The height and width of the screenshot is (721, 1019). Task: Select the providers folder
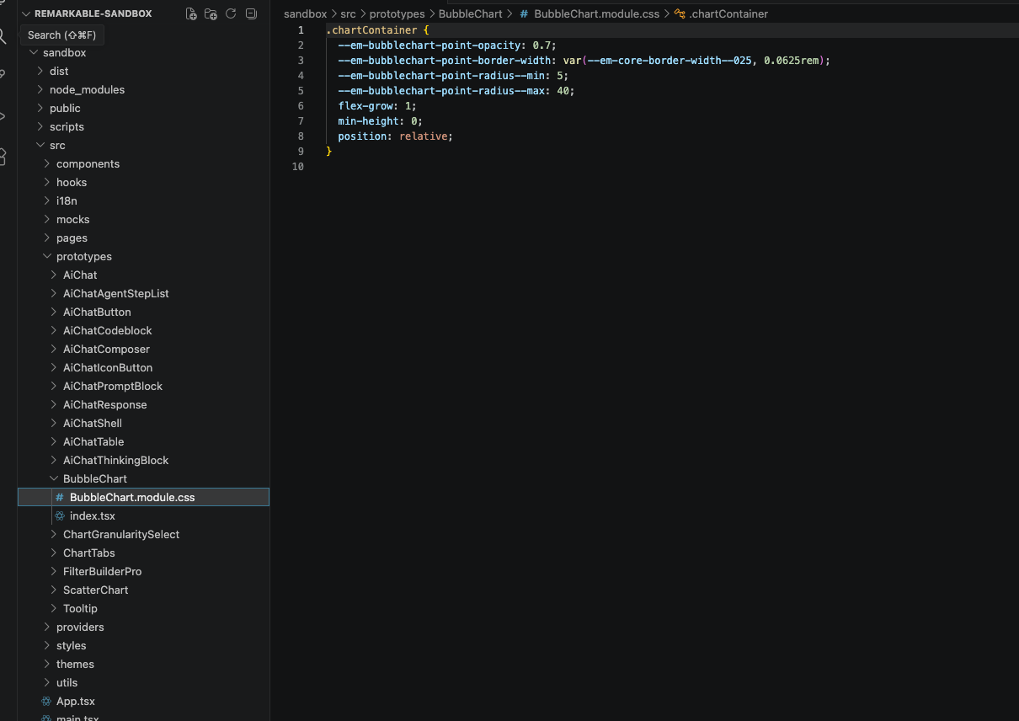coord(80,627)
